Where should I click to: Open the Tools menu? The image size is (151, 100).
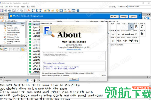pos(23,7)
